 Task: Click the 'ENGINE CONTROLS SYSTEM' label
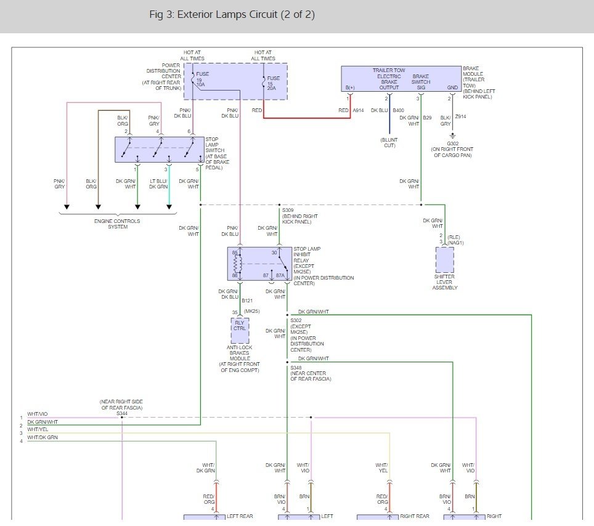[117, 224]
